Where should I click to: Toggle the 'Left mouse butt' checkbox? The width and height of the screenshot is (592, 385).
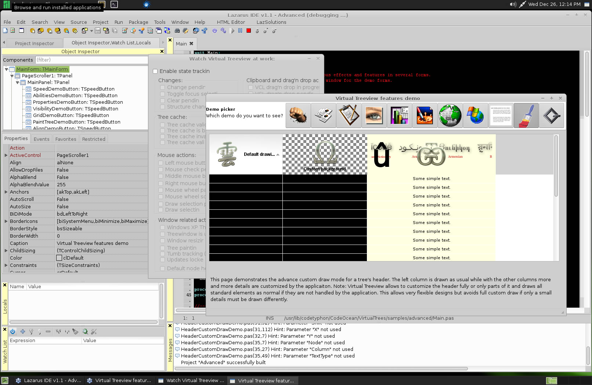pos(160,163)
